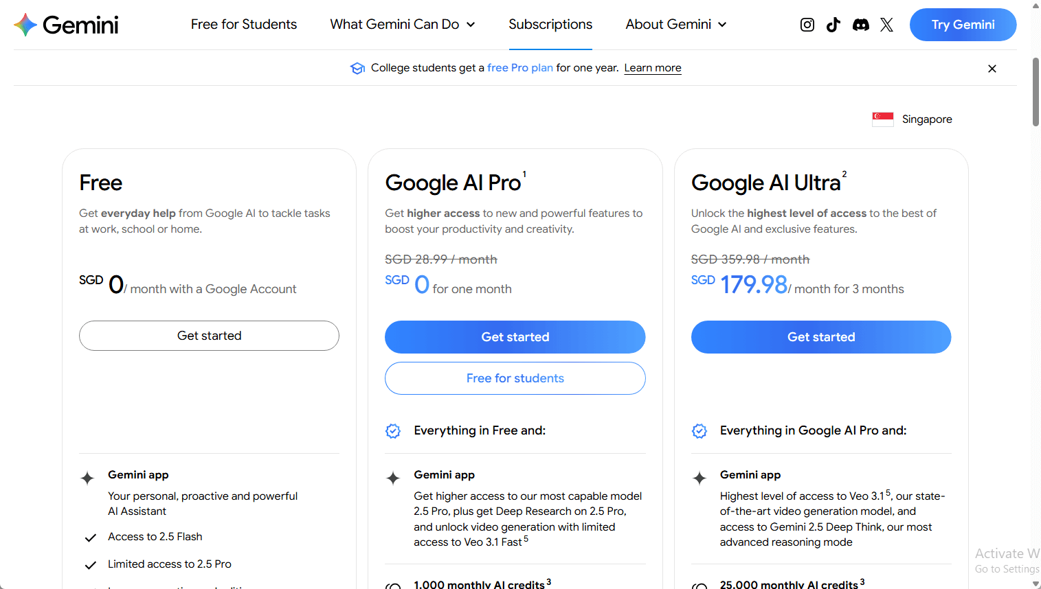Click the Singapore flag icon
Image resolution: width=1041 pixels, height=589 pixels.
882,118
